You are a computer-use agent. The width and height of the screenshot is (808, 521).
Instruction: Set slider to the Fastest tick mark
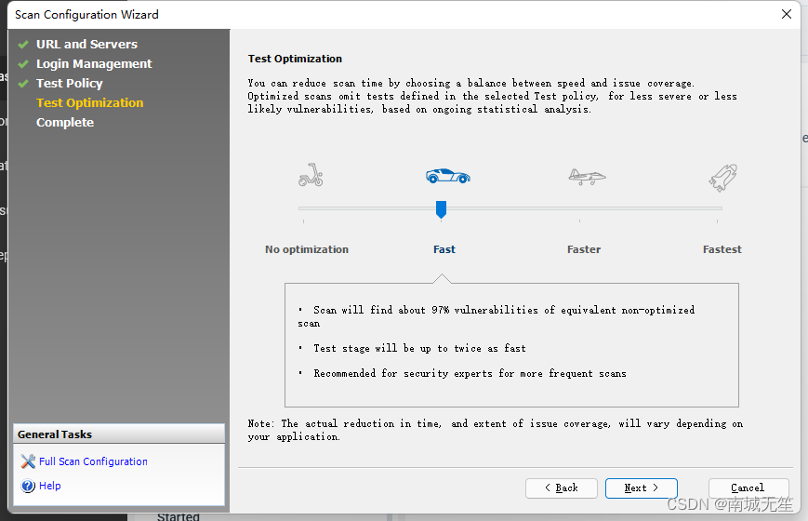click(x=717, y=220)
